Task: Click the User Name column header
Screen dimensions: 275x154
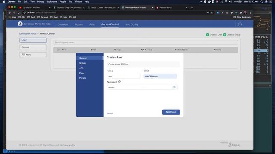Action: [x=62, y=50]
